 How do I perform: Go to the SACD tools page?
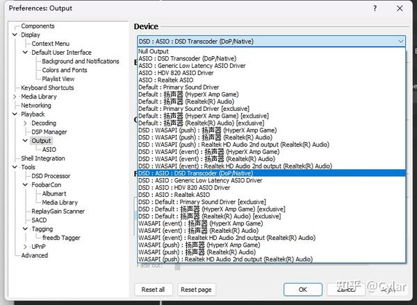(39, 220)
